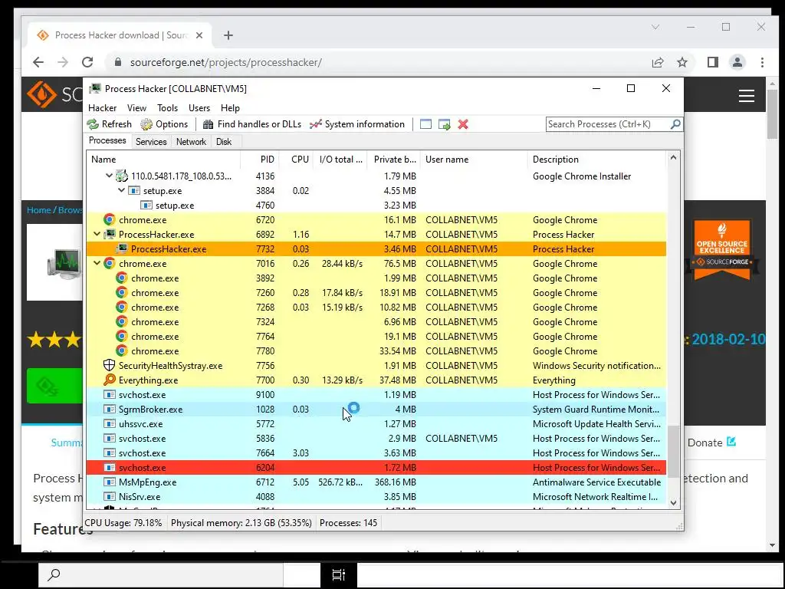785x589 pixels.
Task: Open the Users menu
Action: (199, 108)
